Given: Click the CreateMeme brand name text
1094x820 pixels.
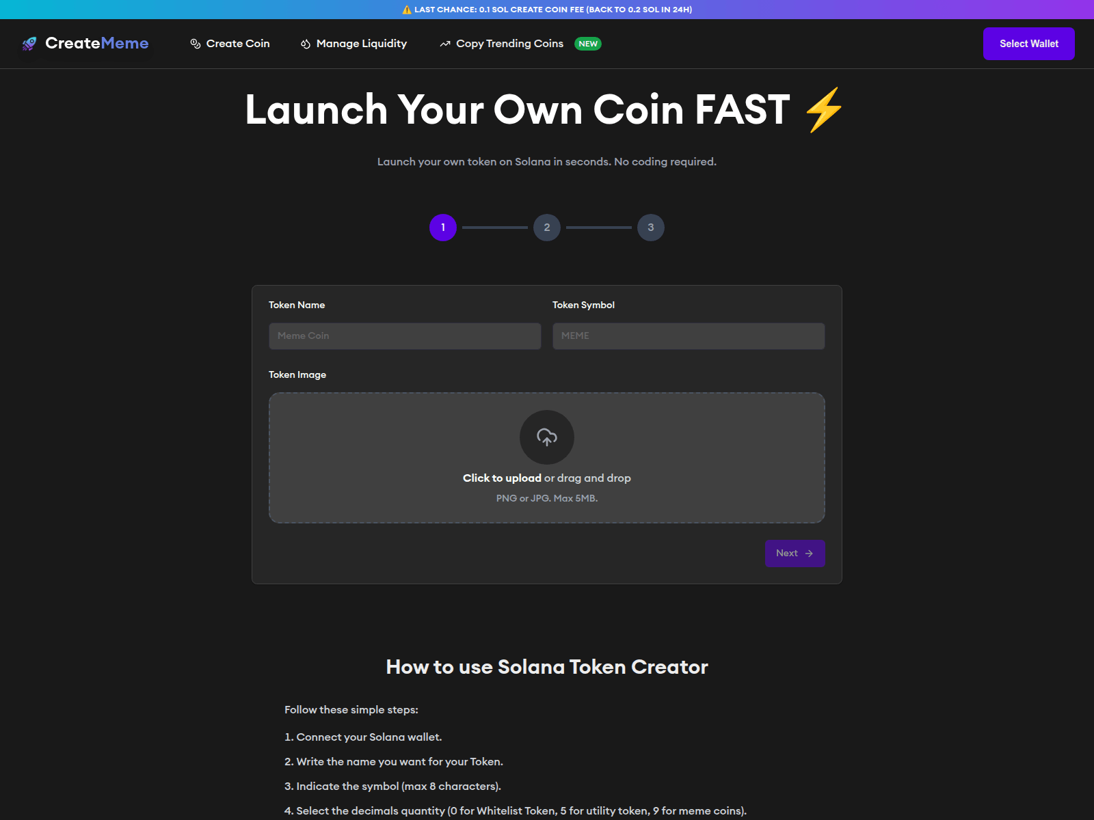Looking at the screenshot, I should pyautogui.click(x=97, y=44).
